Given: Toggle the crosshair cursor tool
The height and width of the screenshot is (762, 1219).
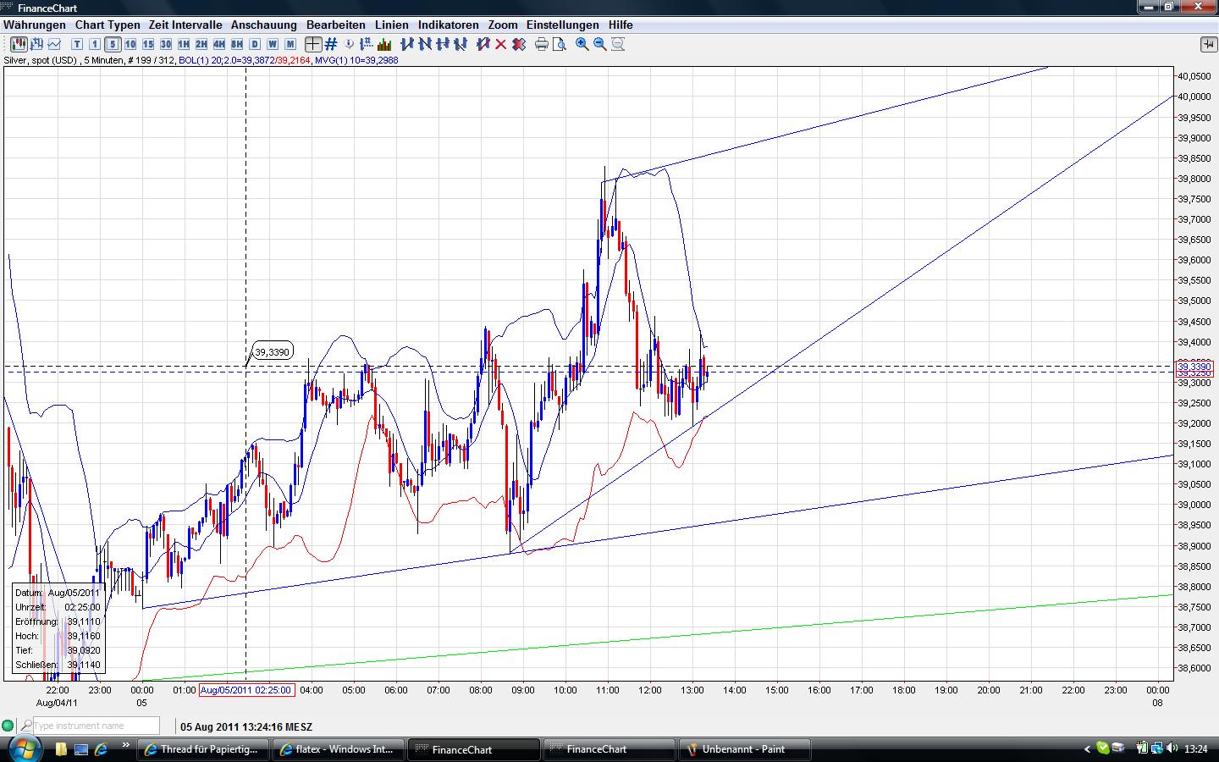Looking at the screenshot, I should point(313,44).
